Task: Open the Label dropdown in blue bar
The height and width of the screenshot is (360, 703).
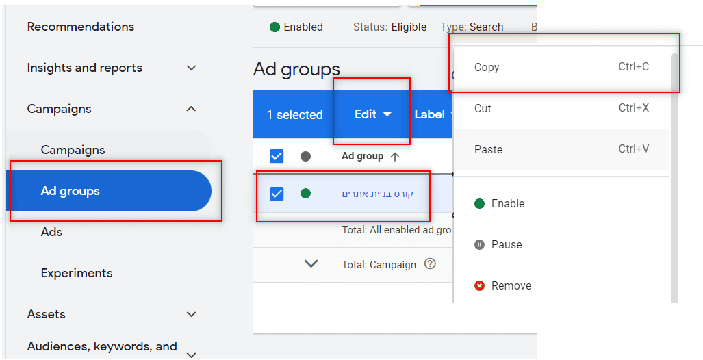Action: [x=433, y=114]
